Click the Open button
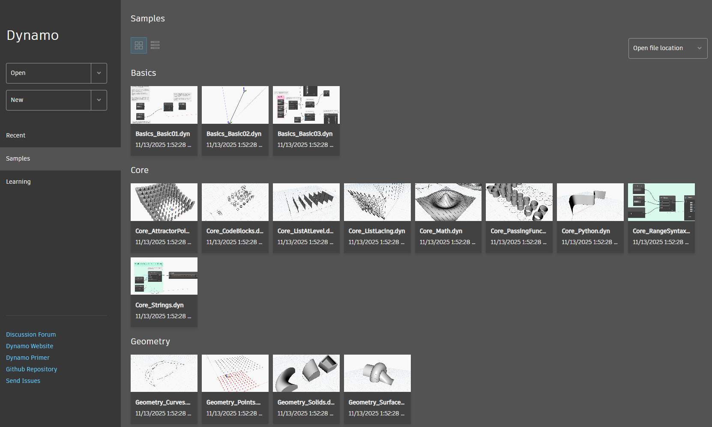Image resolution: width=712 pixels, height=427 pixels. click(x=48, y=73)
